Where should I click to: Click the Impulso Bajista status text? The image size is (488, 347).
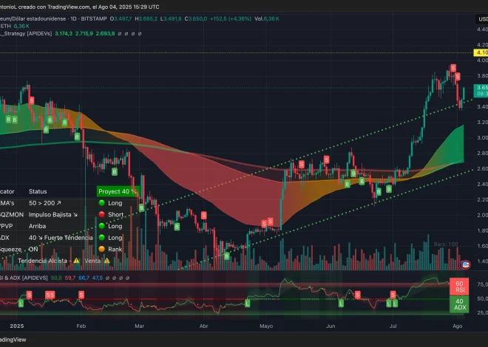point(53,215)
